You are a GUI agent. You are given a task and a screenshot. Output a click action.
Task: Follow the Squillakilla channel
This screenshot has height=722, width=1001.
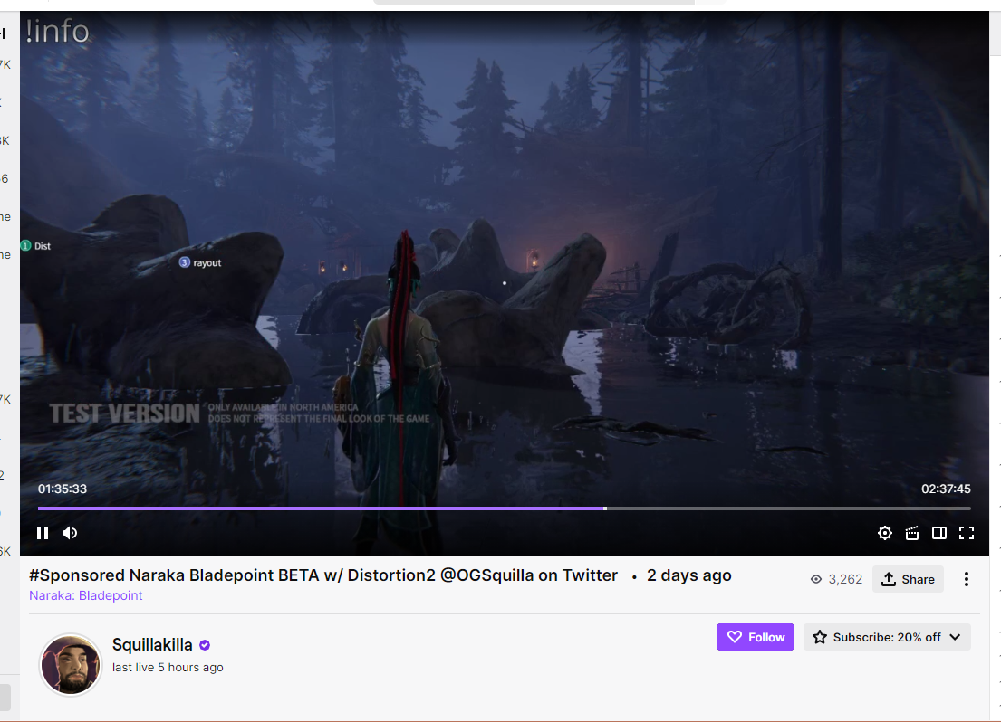pyautogui.click(x=756, y=637)
